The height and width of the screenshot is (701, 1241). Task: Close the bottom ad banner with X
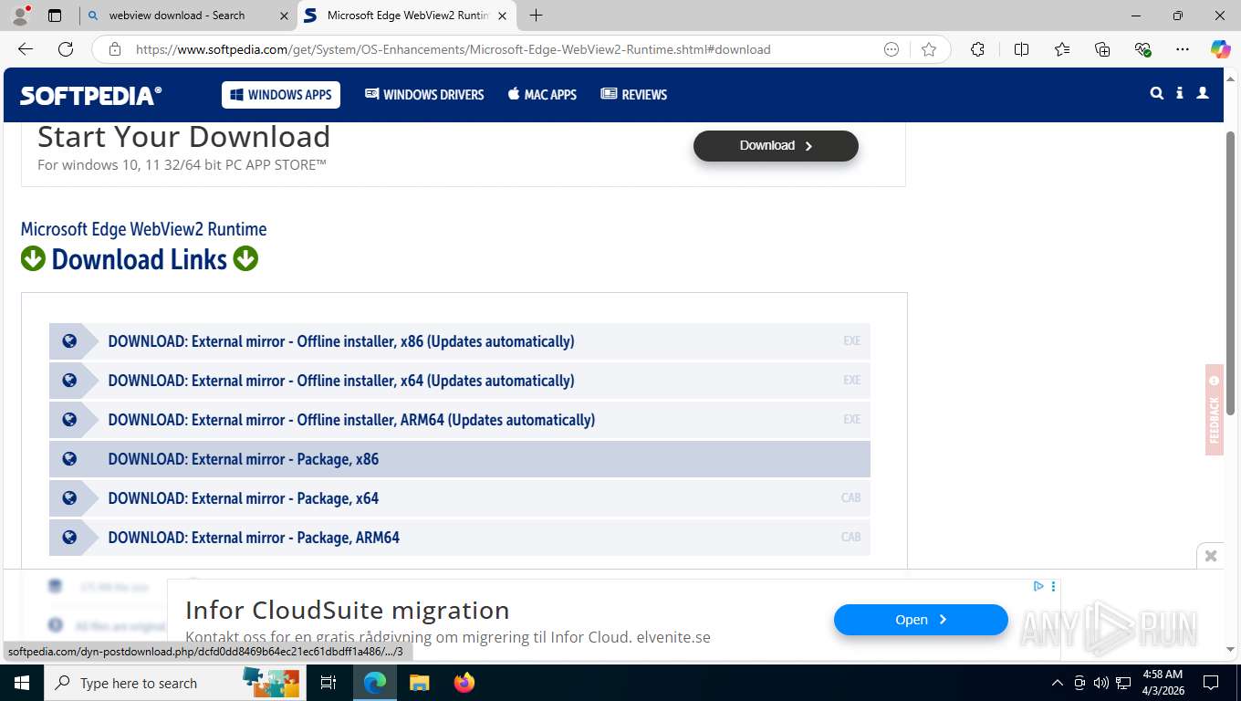1211,556
